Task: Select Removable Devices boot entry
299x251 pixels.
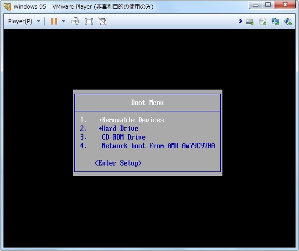Action: pos(131,120)
